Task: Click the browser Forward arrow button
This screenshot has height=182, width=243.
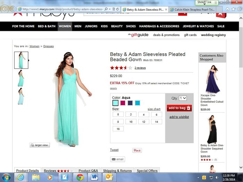Action: [13, 9]
